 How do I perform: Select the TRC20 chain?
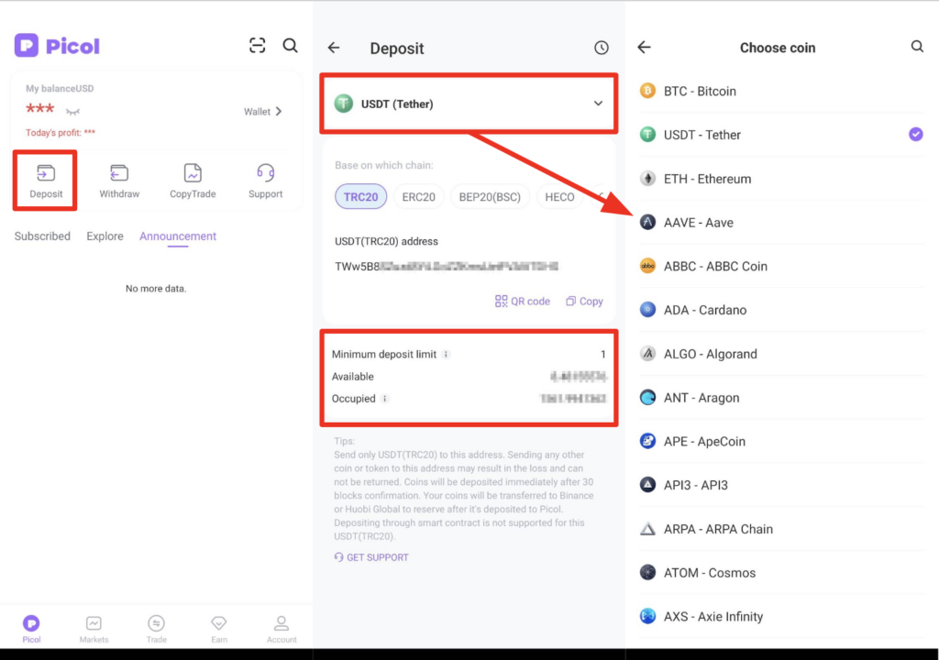(x=360, y=196)
